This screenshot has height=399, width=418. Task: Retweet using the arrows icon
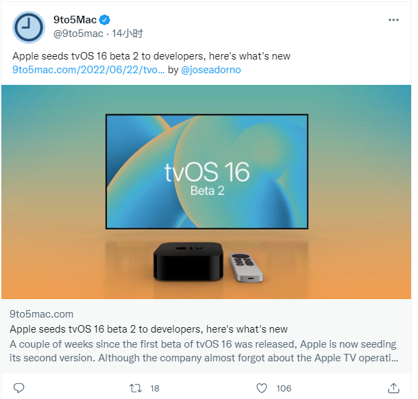[136, 388]
